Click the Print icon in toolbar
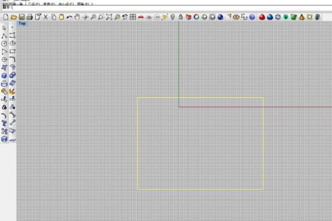 [30, 17]
